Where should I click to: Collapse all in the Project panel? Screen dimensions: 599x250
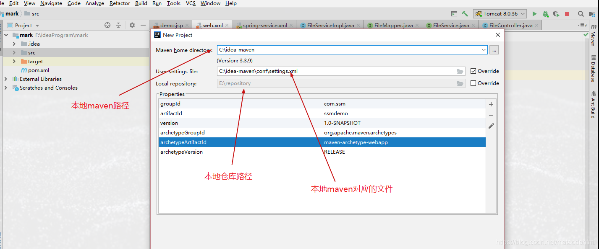pyautogui.click(x=118, y=25)
